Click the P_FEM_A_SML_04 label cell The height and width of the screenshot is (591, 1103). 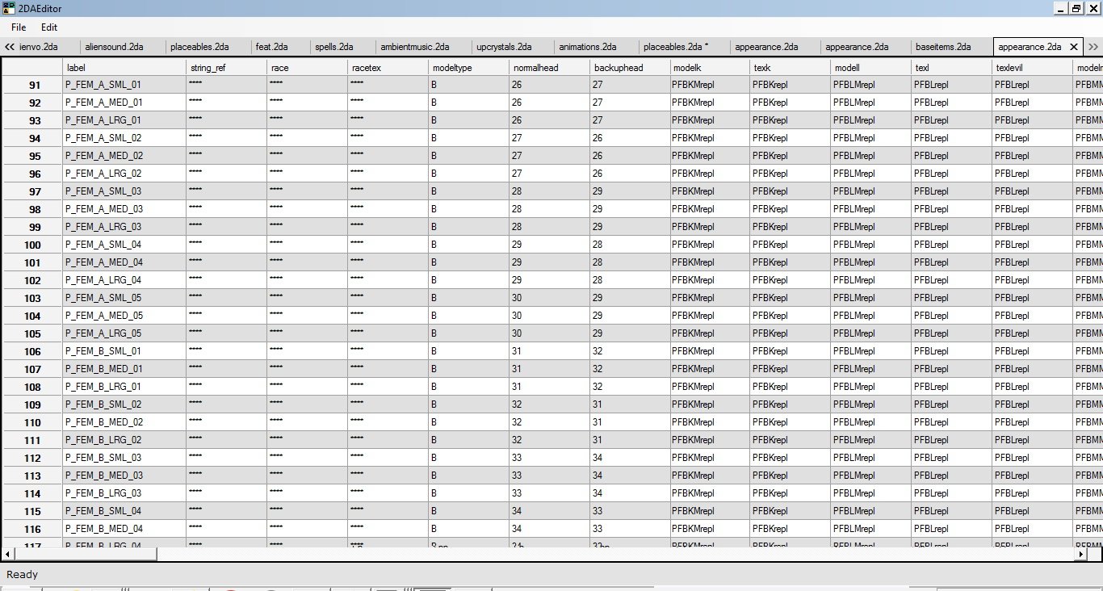pyautogui.click(x=124, y=245)
